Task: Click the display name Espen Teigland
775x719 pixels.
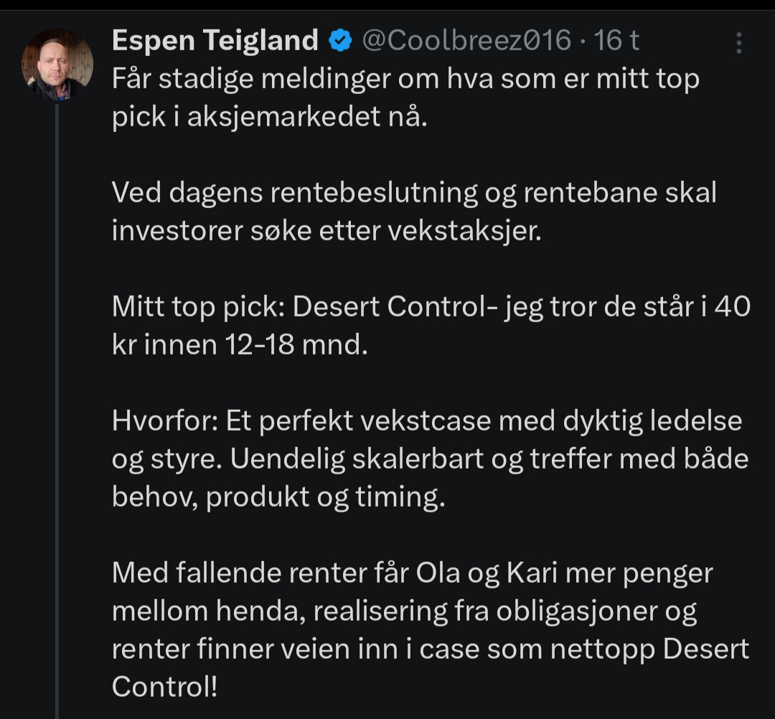Action: (215, 40)
